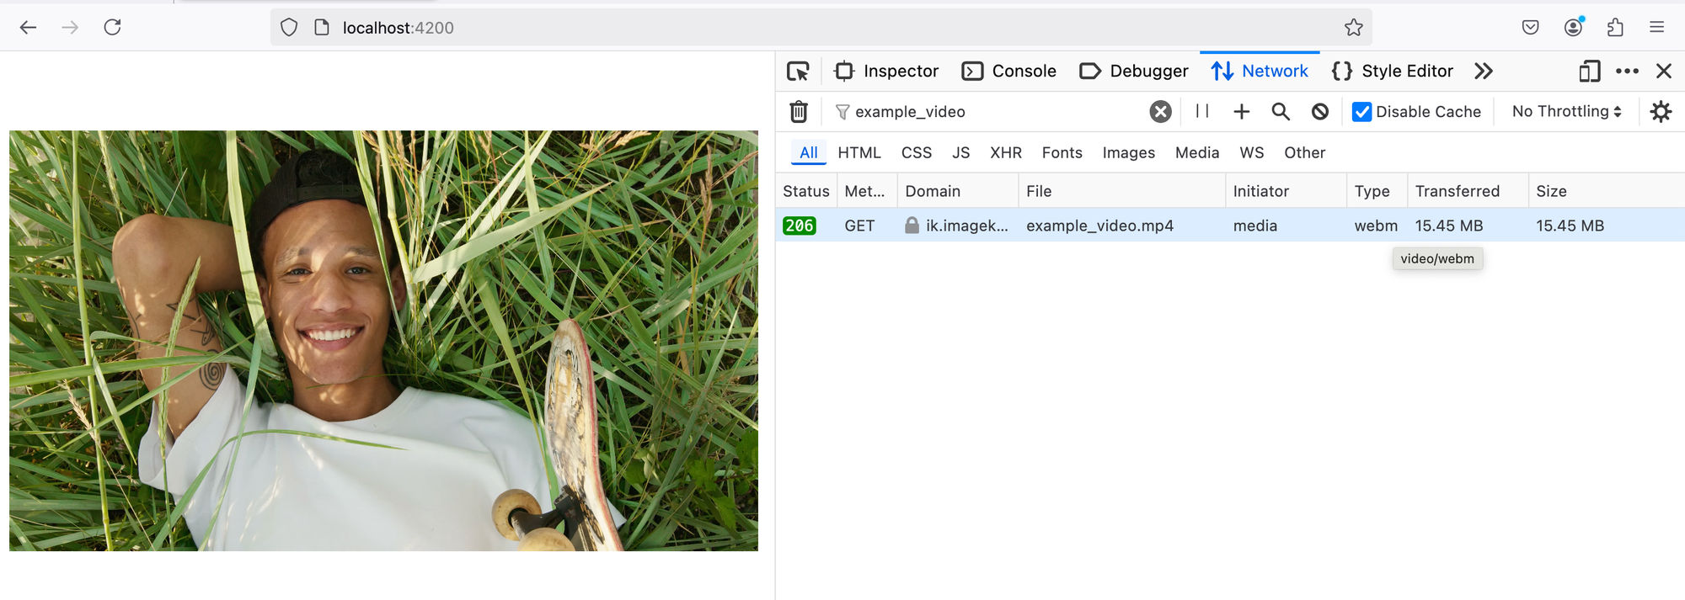Open the Pocket save icon
1685x600 pixels.
pyautogui.click(x=1531, y=28)
